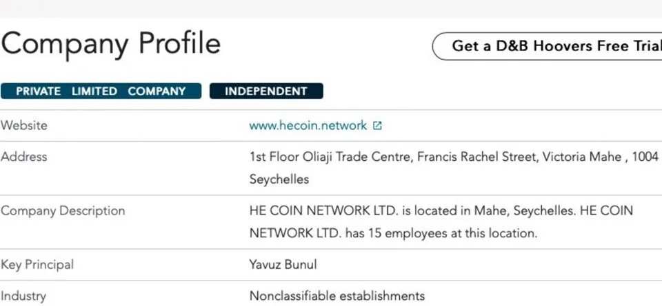Click the Address row label

24,157
